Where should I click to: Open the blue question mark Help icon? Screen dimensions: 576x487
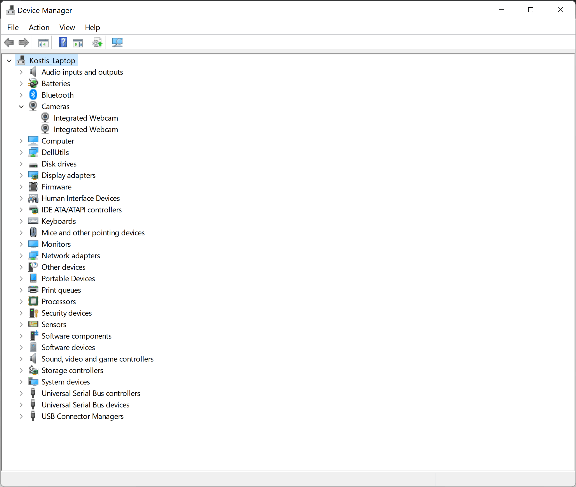coord(63,43)
